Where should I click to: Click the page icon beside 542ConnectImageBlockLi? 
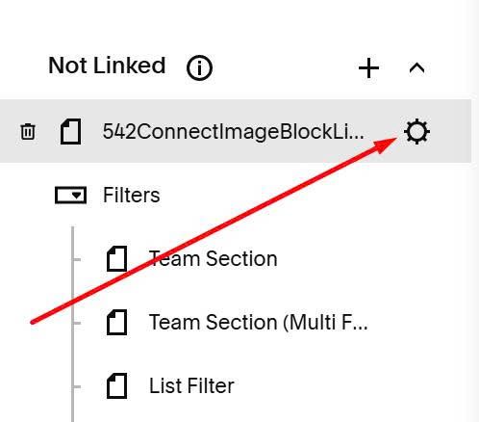(70, 131)
